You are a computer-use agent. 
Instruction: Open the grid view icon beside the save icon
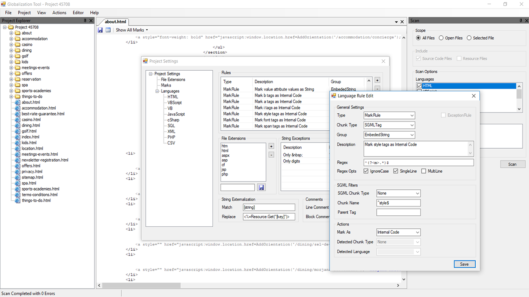point(107,30)
